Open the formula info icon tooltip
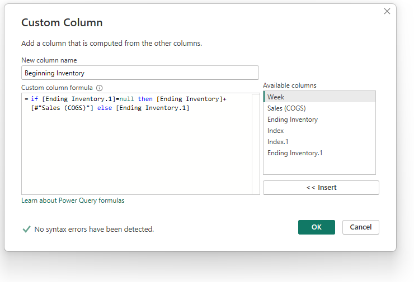Screen dimensions: 414x282 (99, 88)
